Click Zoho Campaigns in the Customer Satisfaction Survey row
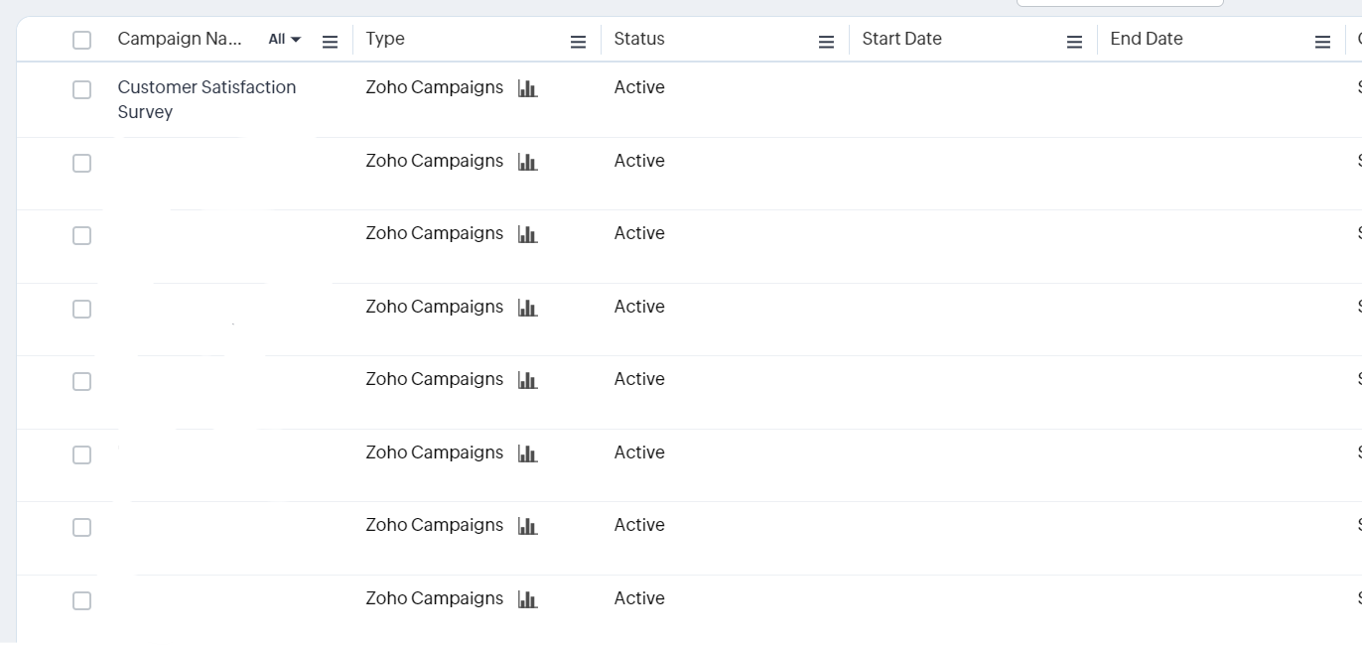1362x645 pixels. 434,87
